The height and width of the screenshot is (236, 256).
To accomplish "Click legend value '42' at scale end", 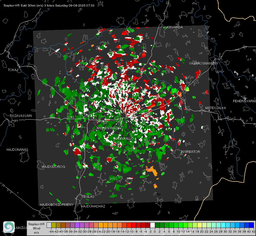I will point(254,232).
